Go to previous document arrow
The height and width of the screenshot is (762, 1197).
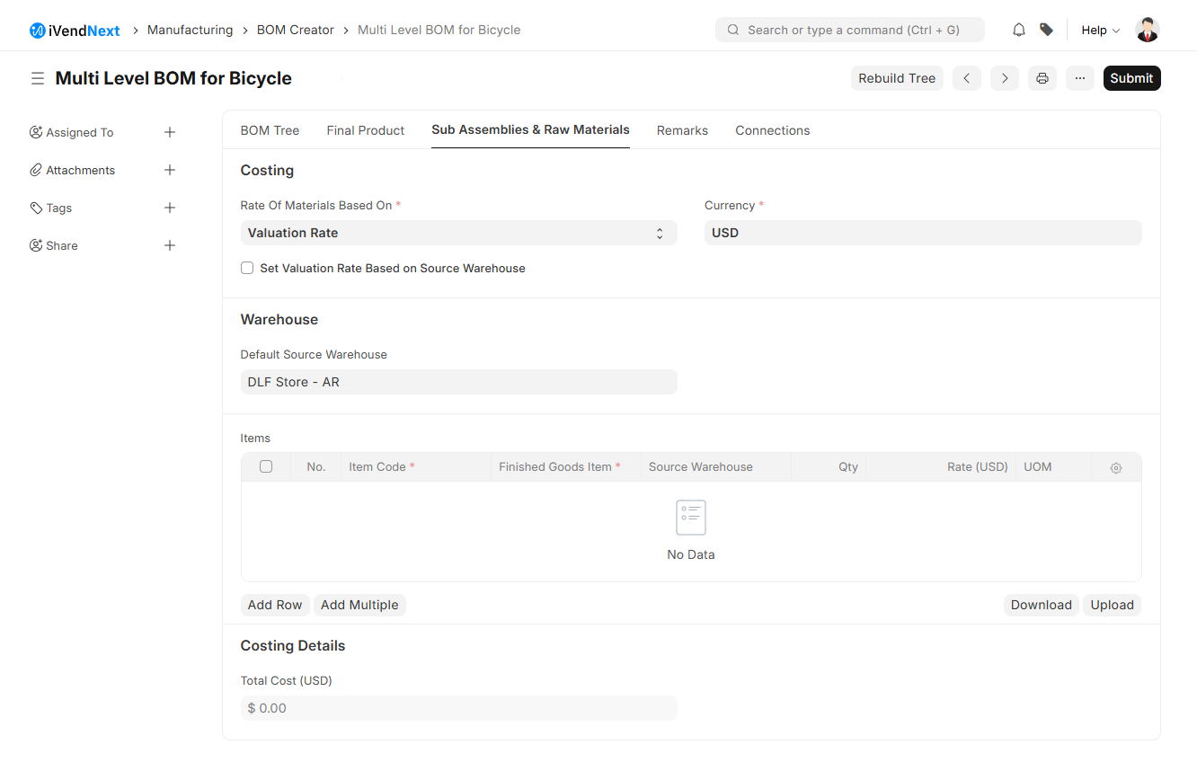(966, 78)
